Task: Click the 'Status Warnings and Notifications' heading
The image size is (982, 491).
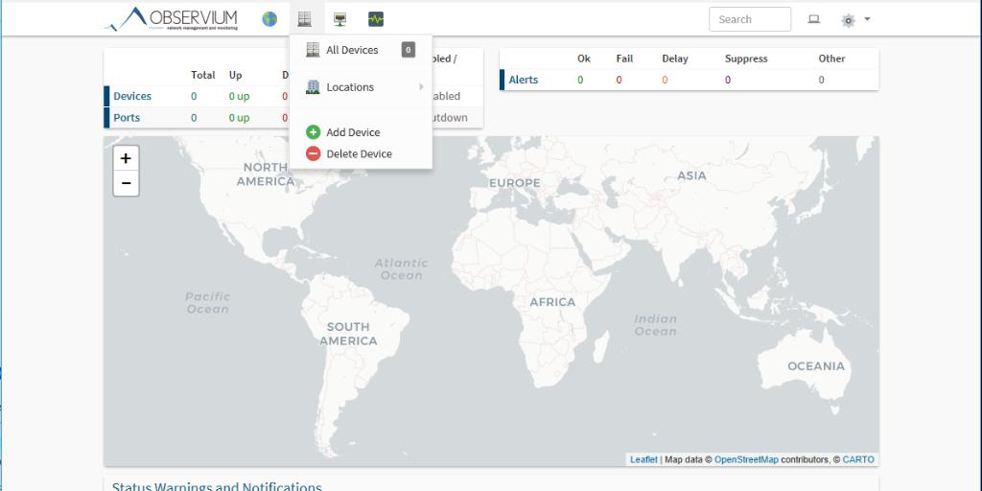Action: point(217,486)
